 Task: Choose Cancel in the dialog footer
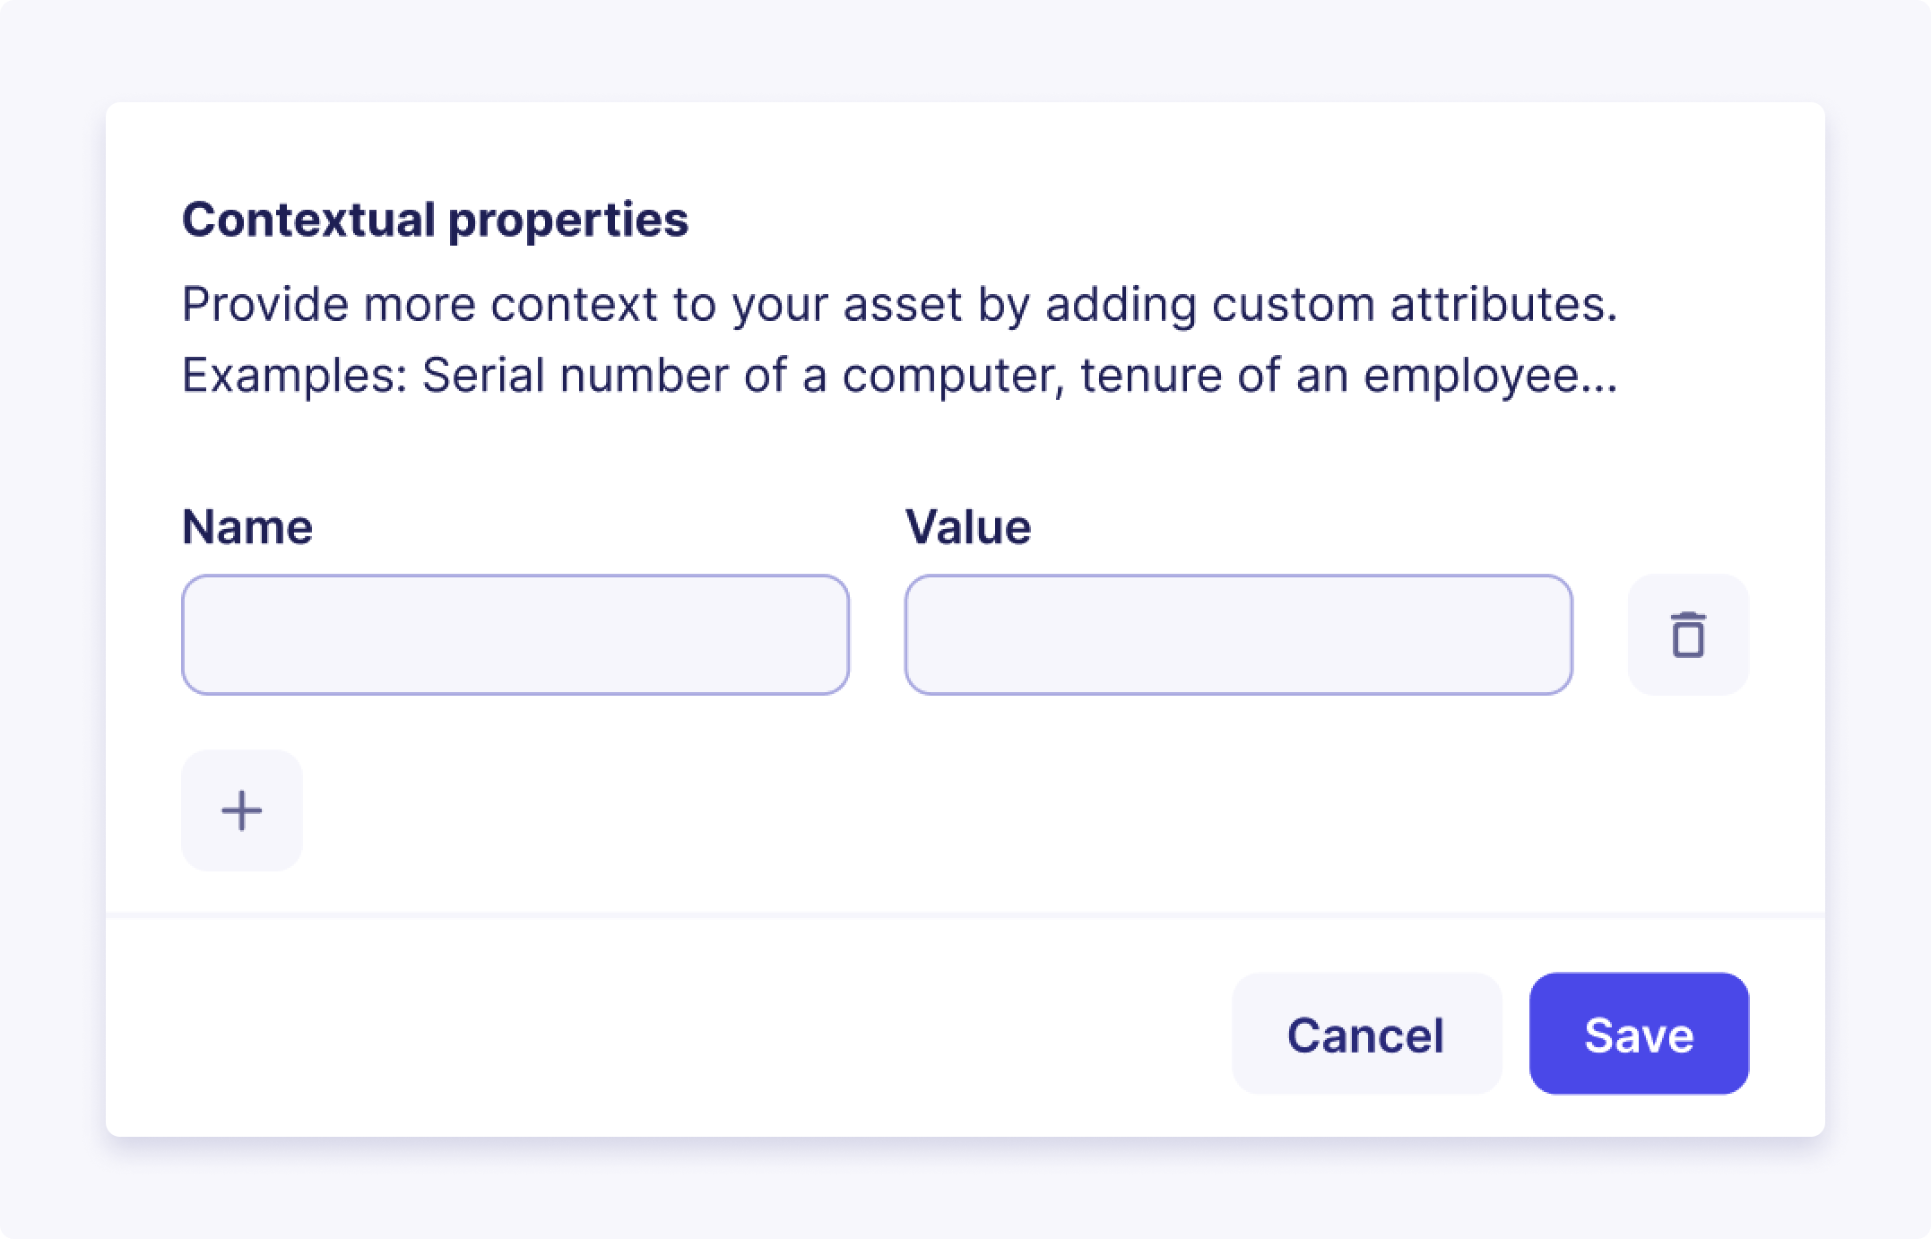click(x=1364, y=1035)
